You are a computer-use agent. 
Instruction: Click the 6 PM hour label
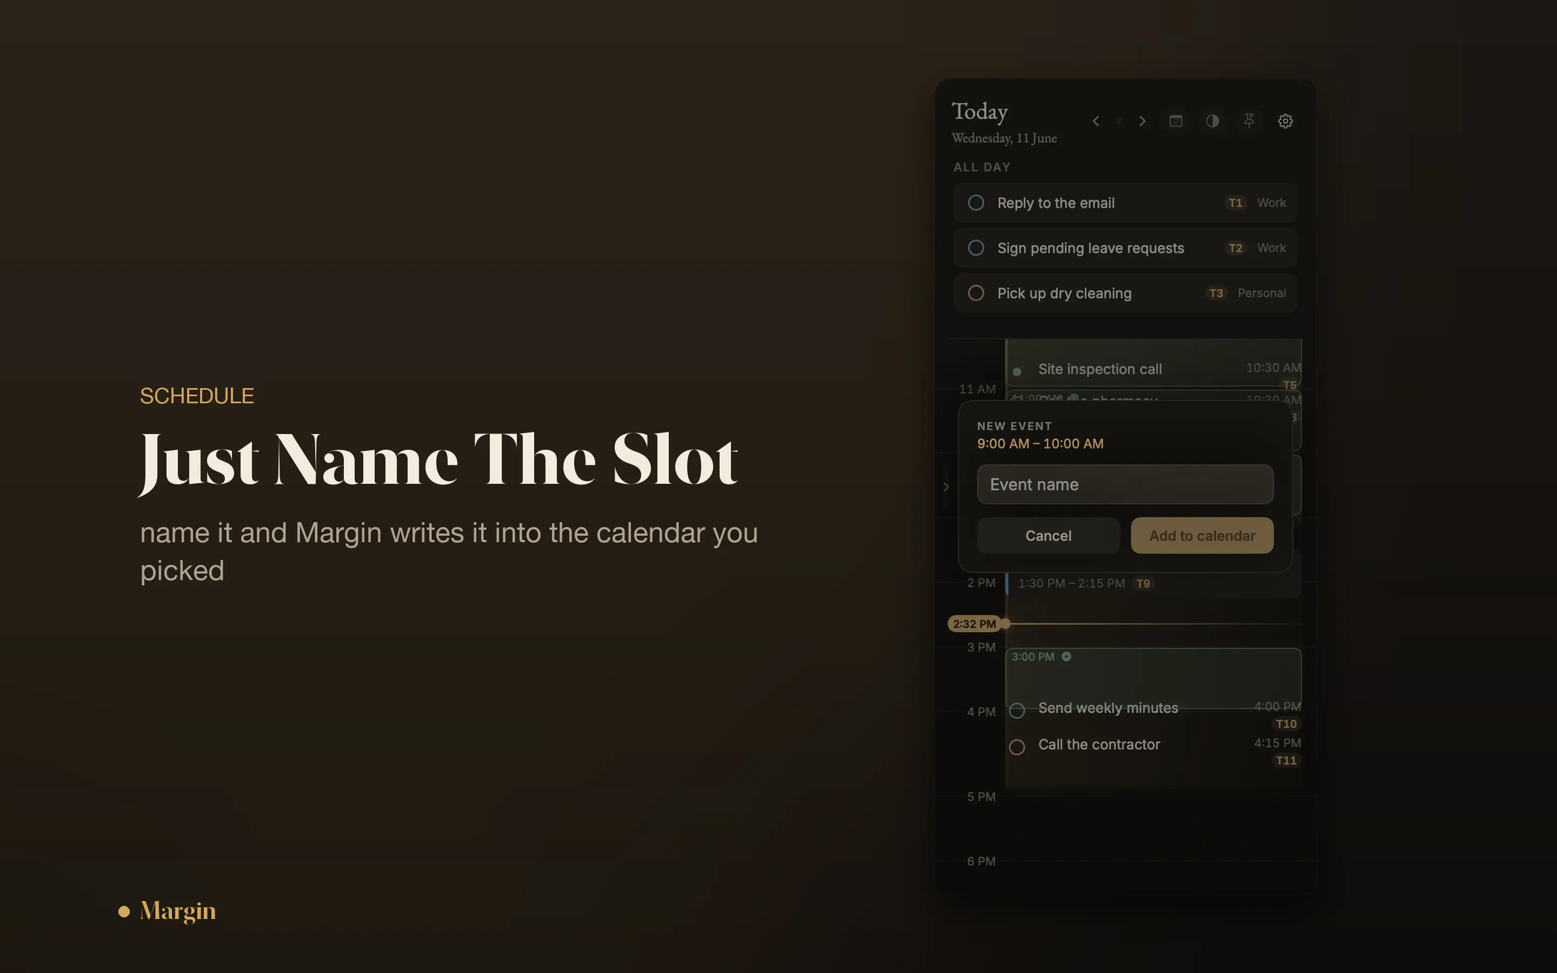click(x=981, y=861)
